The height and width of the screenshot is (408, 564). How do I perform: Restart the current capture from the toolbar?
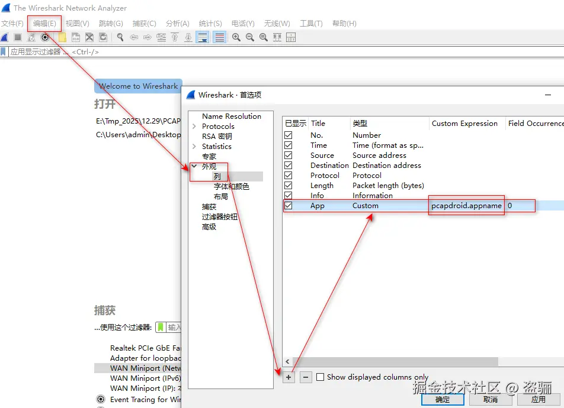(x=31, y=37)
